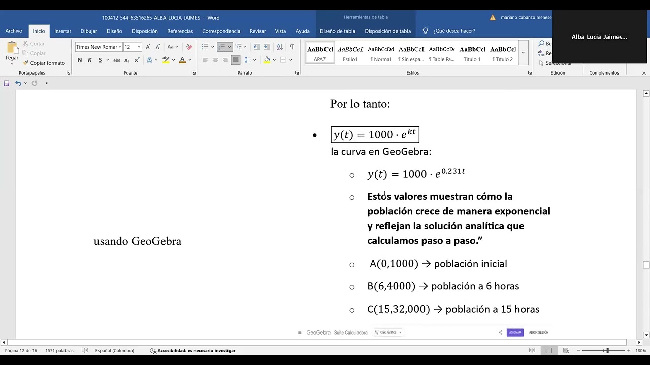The image size is (650, 365).
Task: Toggle justify alignment
Action: 236,60
